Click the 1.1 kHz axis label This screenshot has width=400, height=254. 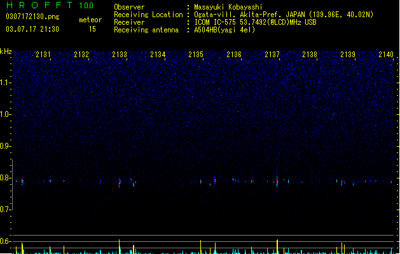[5, 83]
